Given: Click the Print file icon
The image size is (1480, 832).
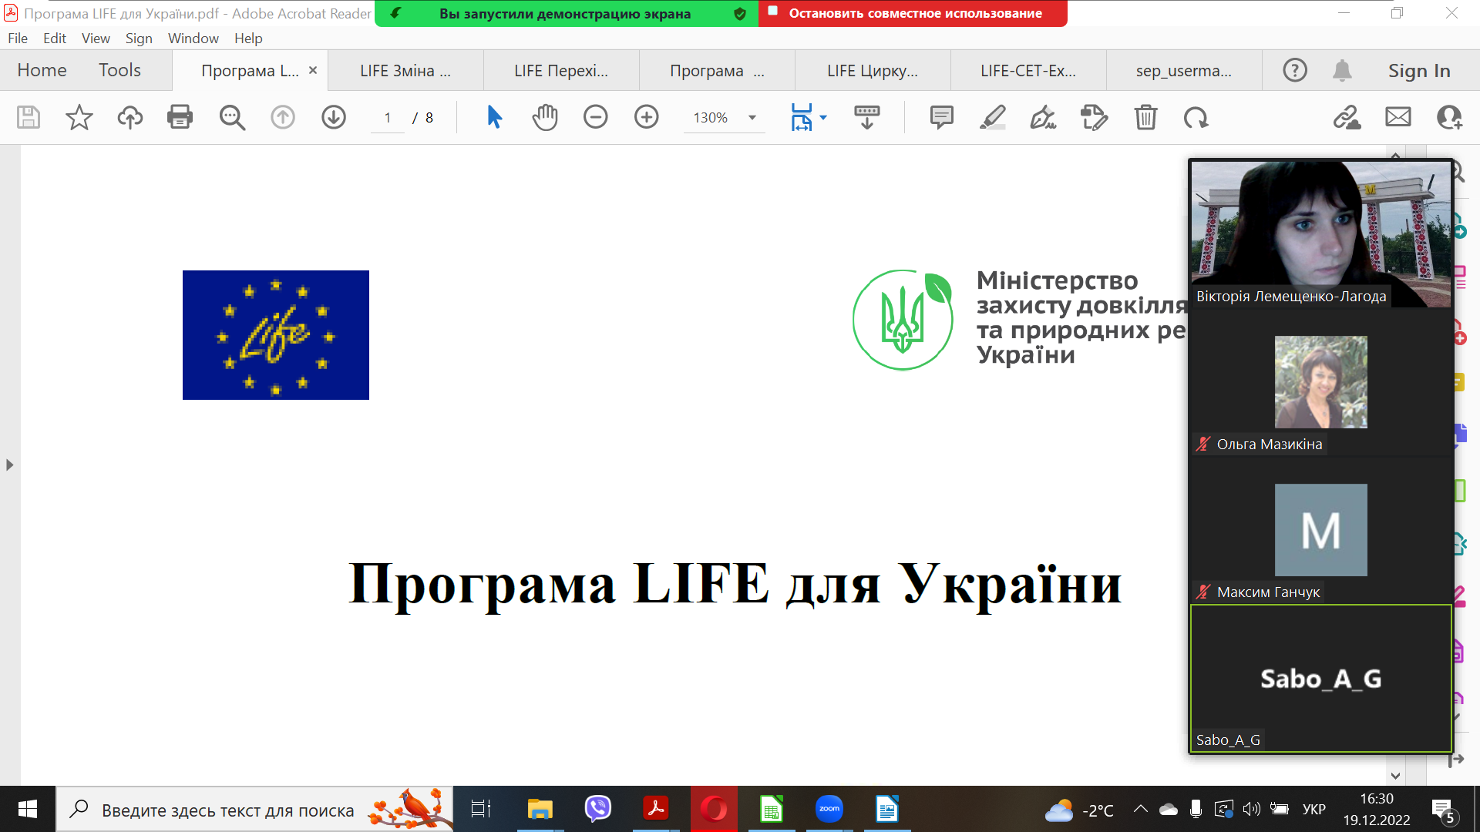Looking at the screenshot, I should point(180,117).
